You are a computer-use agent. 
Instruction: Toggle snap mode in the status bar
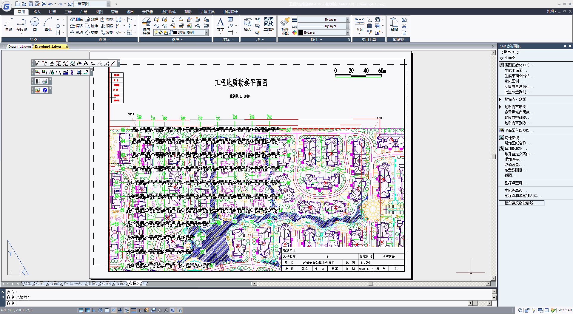81,310
